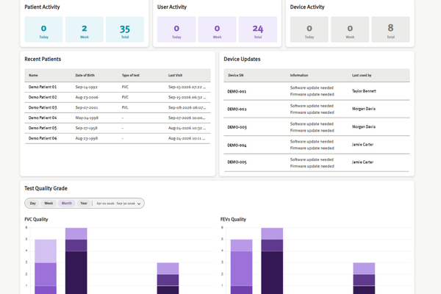Screen dimensions: 441x294
Task: Select the Month range toggle
Action: point(67,203)
